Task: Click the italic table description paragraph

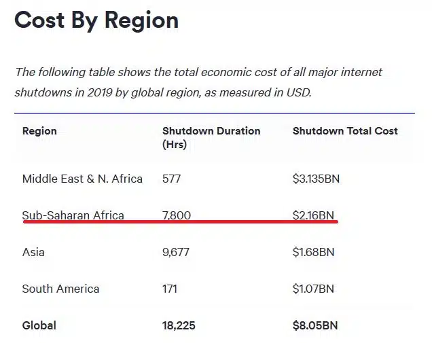Action: click(198, 82)
